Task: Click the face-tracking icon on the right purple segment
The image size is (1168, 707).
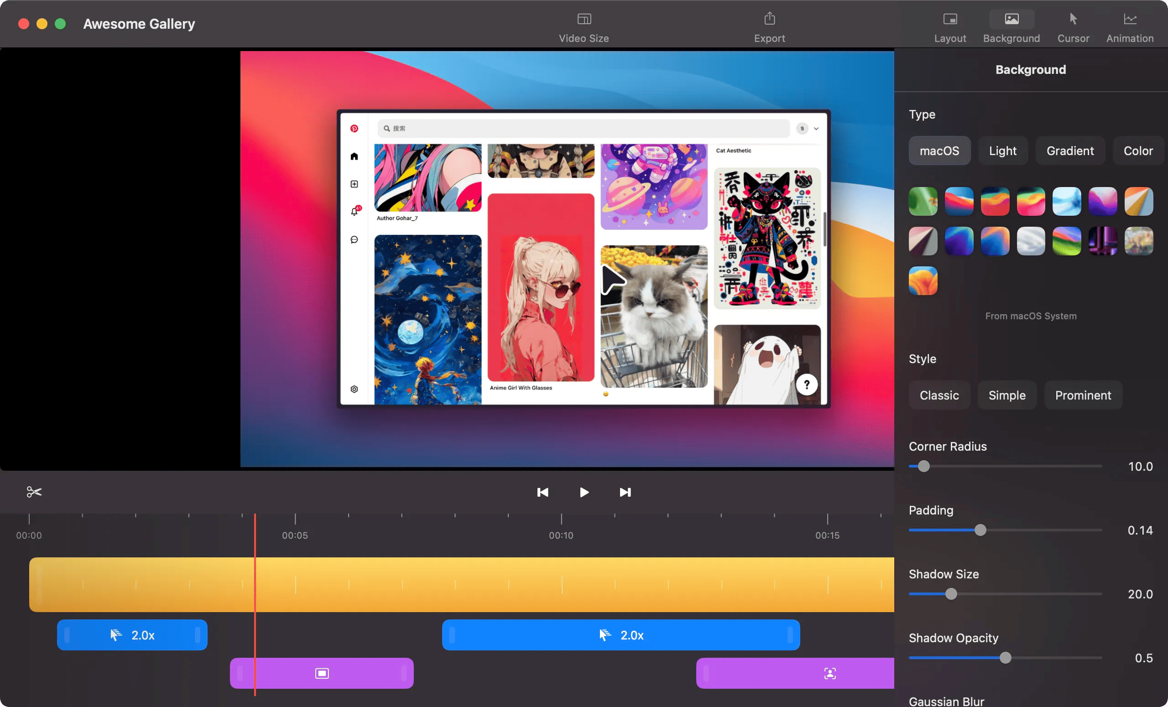Action: tap(829, 673)
